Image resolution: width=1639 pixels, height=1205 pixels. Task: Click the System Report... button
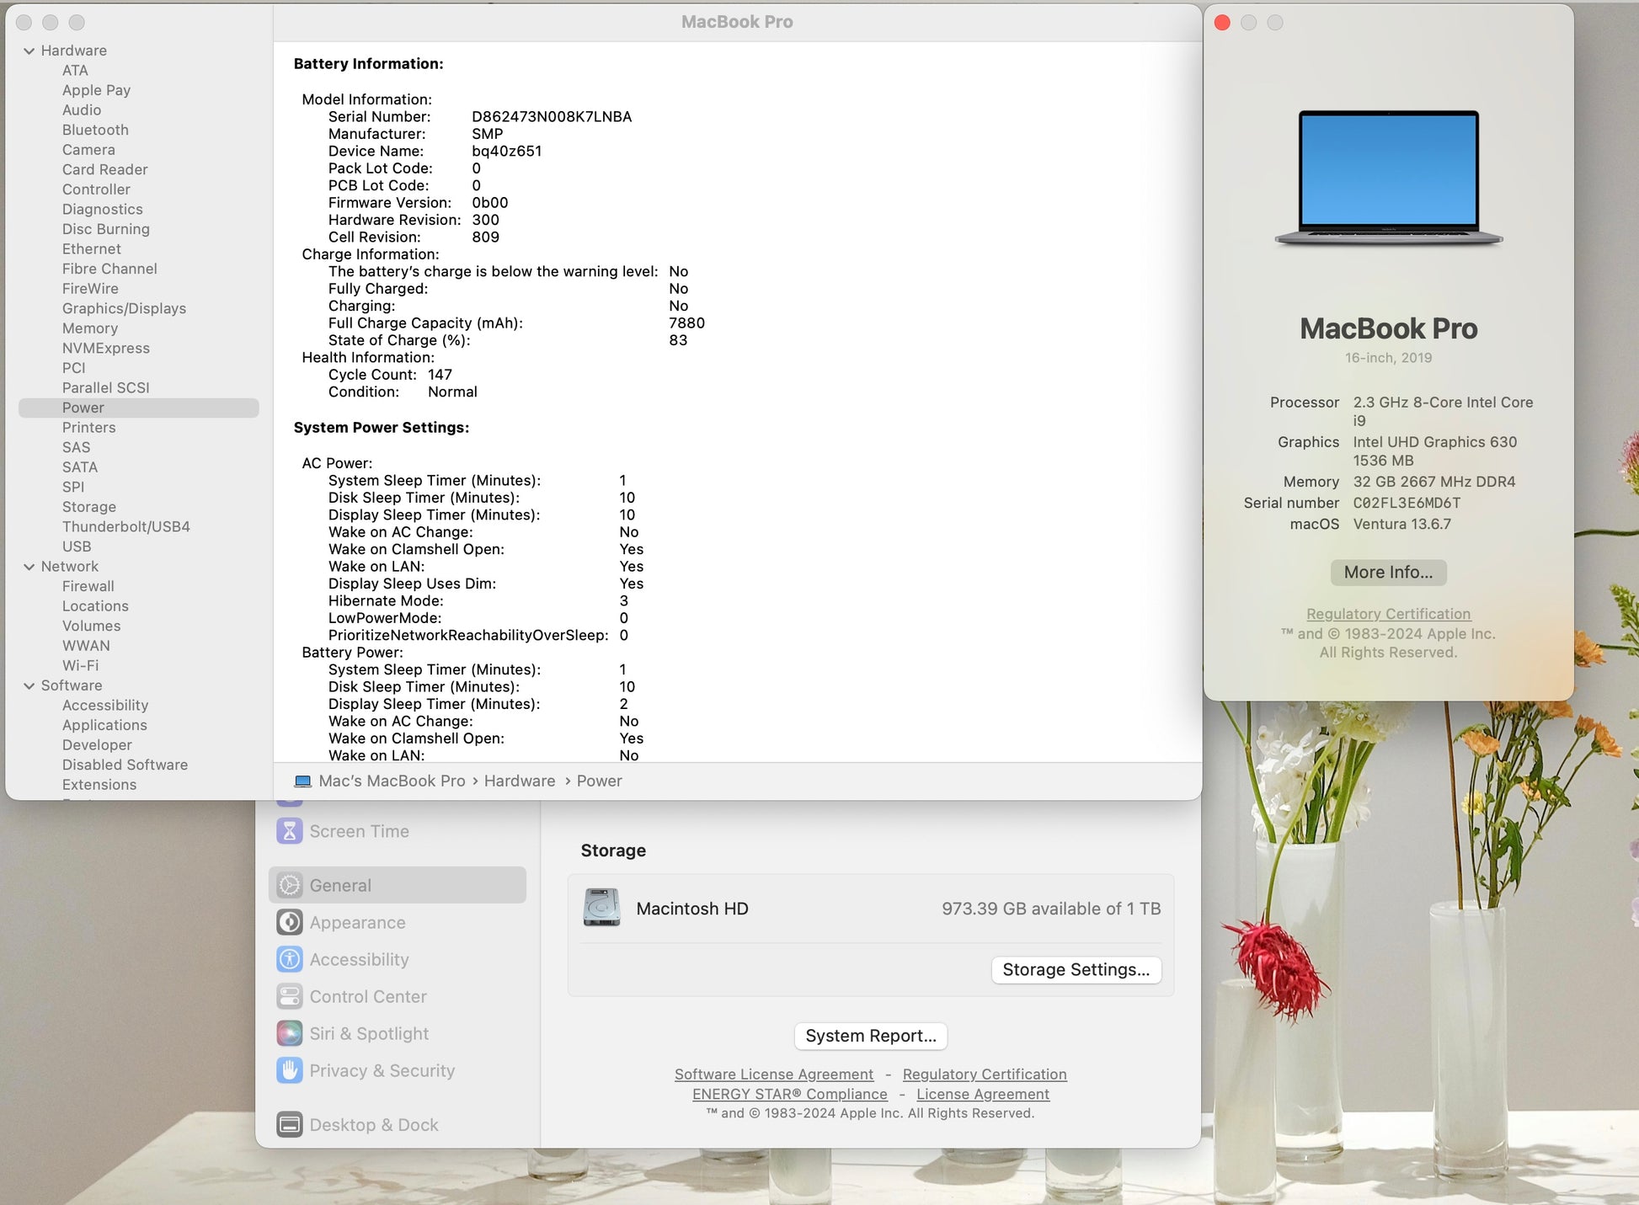[870, 1036]
